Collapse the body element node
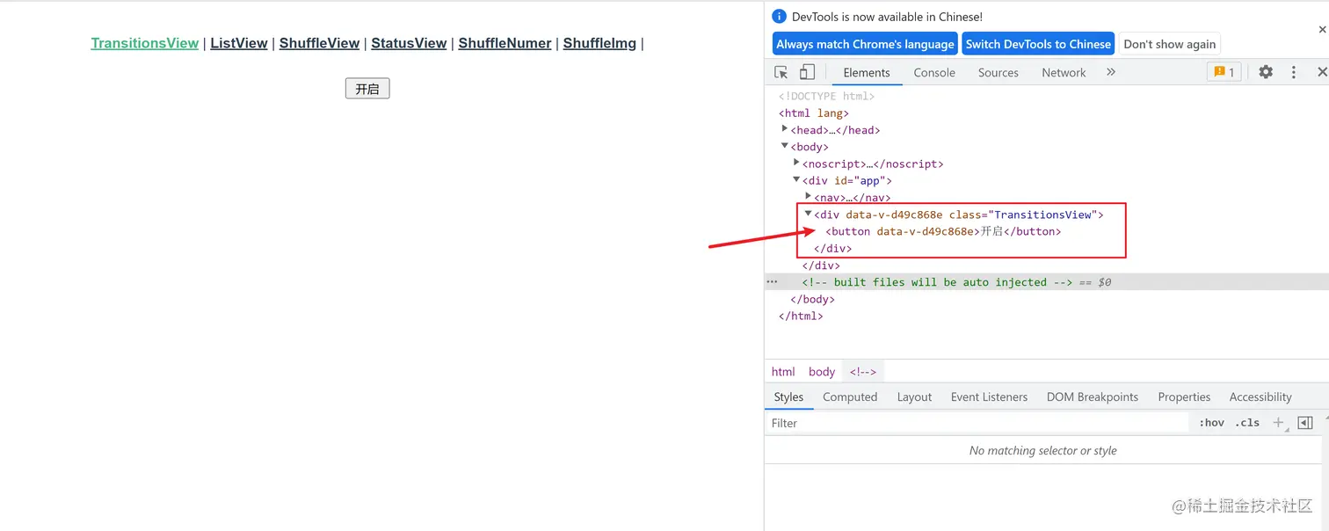 (x=785, y=146)
